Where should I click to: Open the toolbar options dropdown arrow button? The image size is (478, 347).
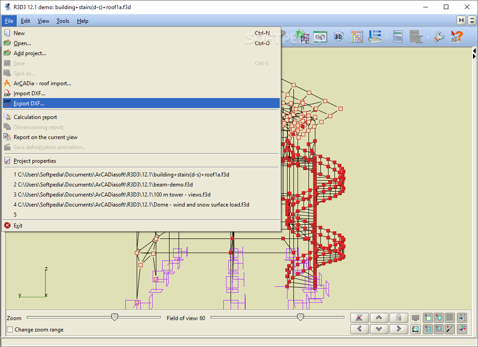click(472, 21)
